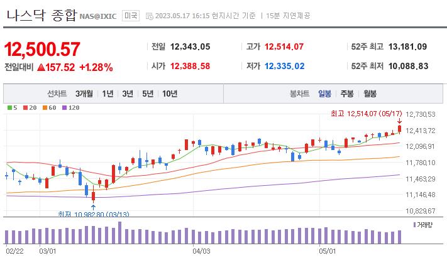The image size is (447, 258).
Task: Click the 최고 12,514.07 (05/17) chart annotation
Action: [x=367, y=114]
